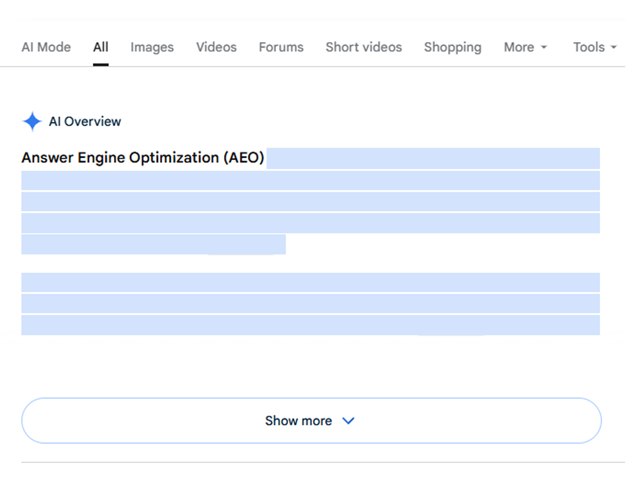Click the Answer Engine Optimization (AEO) heading
Viewport: 637px width, 488px height.
pyautogui.click(x=143, y=157)
